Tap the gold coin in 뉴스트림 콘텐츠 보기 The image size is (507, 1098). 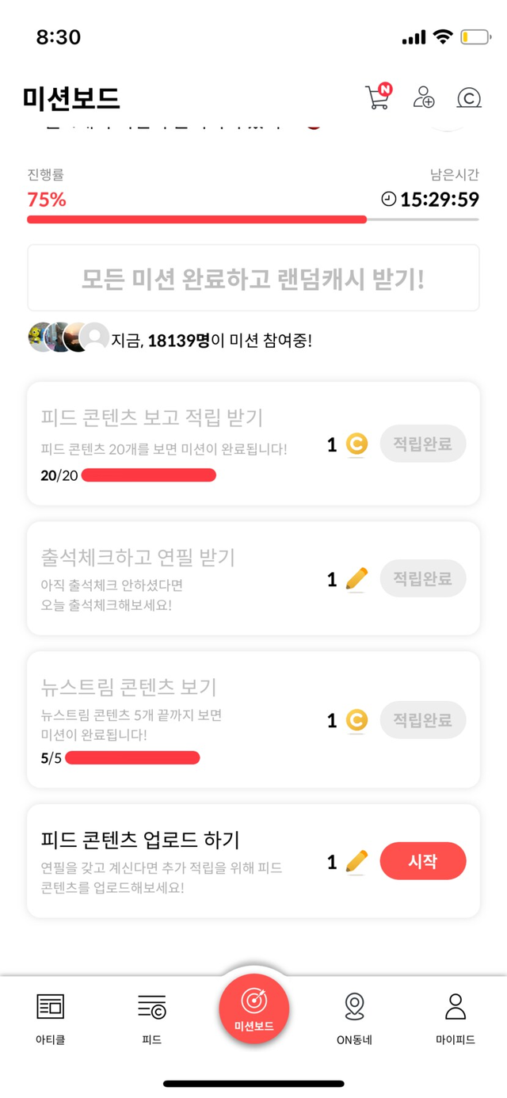pos(356,720)
